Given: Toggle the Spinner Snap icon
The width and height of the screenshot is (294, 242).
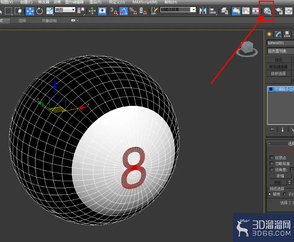Looking at the screenshot, I should pos(143,11).
